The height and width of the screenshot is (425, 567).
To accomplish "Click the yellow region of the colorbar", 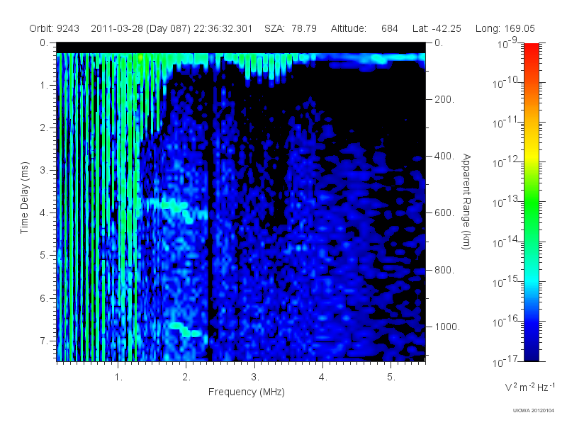I will coord(532,154).
